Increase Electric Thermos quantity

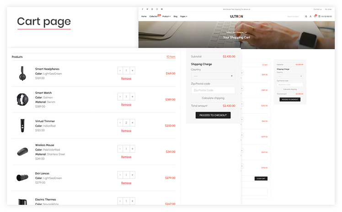(x=133, y=201)
